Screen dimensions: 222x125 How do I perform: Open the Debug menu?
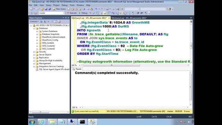coord(65,5)
